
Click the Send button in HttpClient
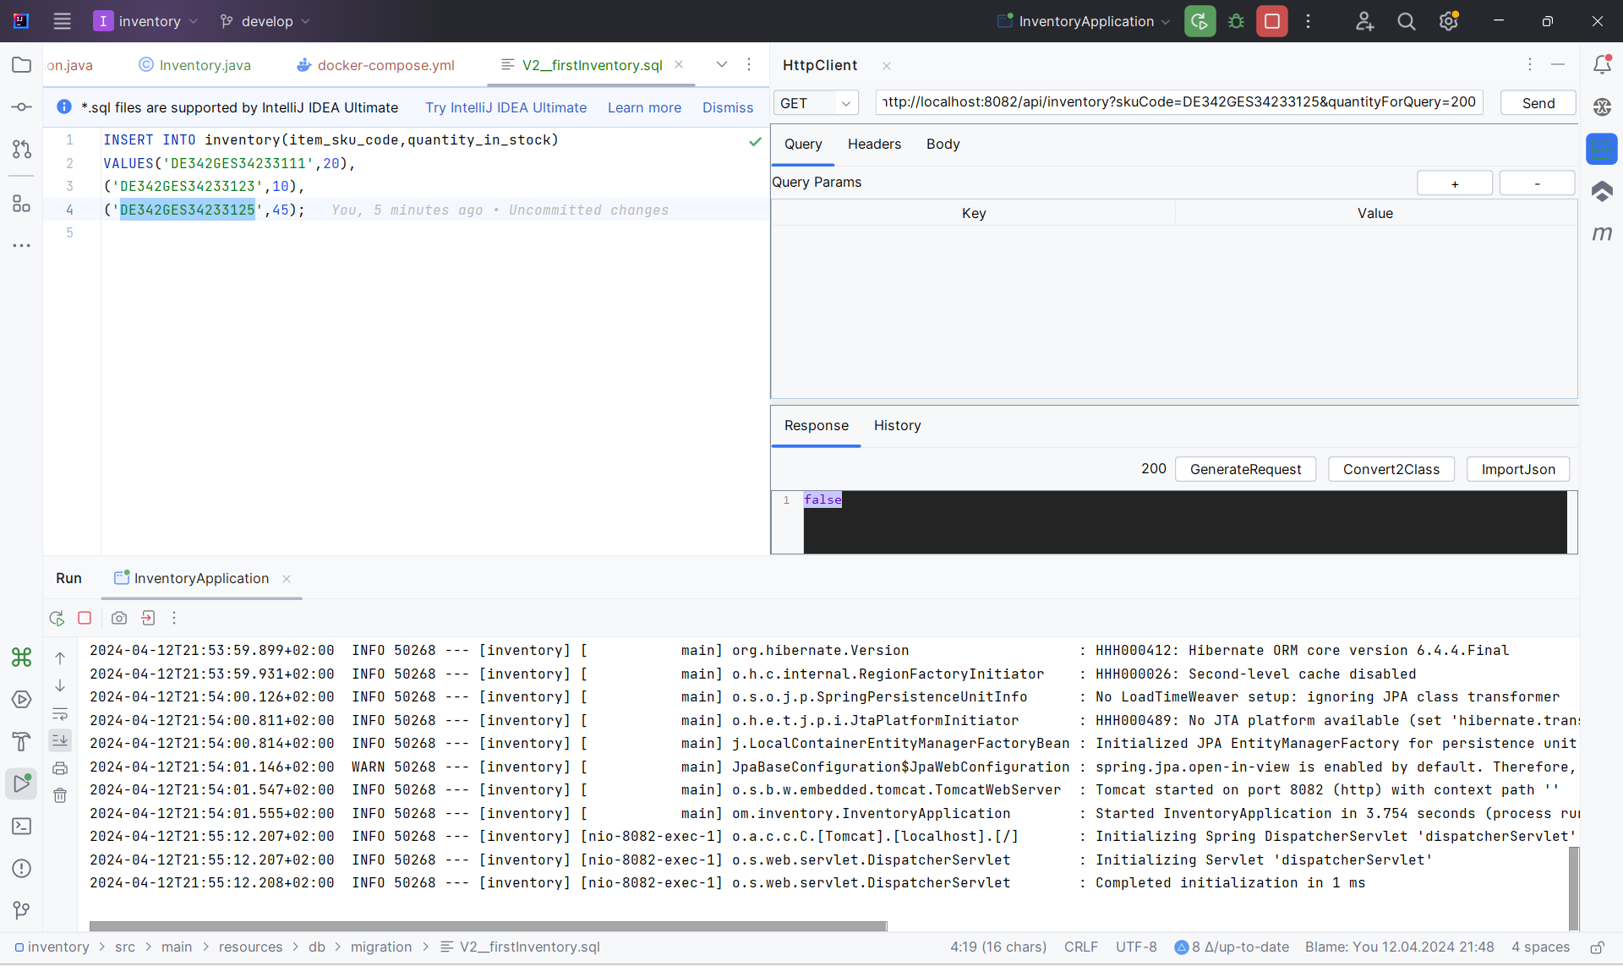(1540, 102)
